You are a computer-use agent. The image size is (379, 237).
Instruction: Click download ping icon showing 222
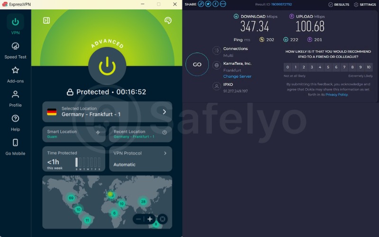click(286, 39)
